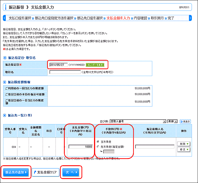Click the 再表示 refresh button
Viewport: 198px width, 183px height.
click(x=185, y=121)
